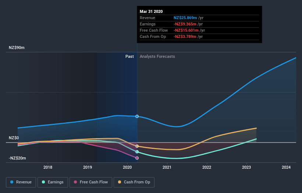
Task: Toggle the Revenue legend series
Action: point(21,182)
